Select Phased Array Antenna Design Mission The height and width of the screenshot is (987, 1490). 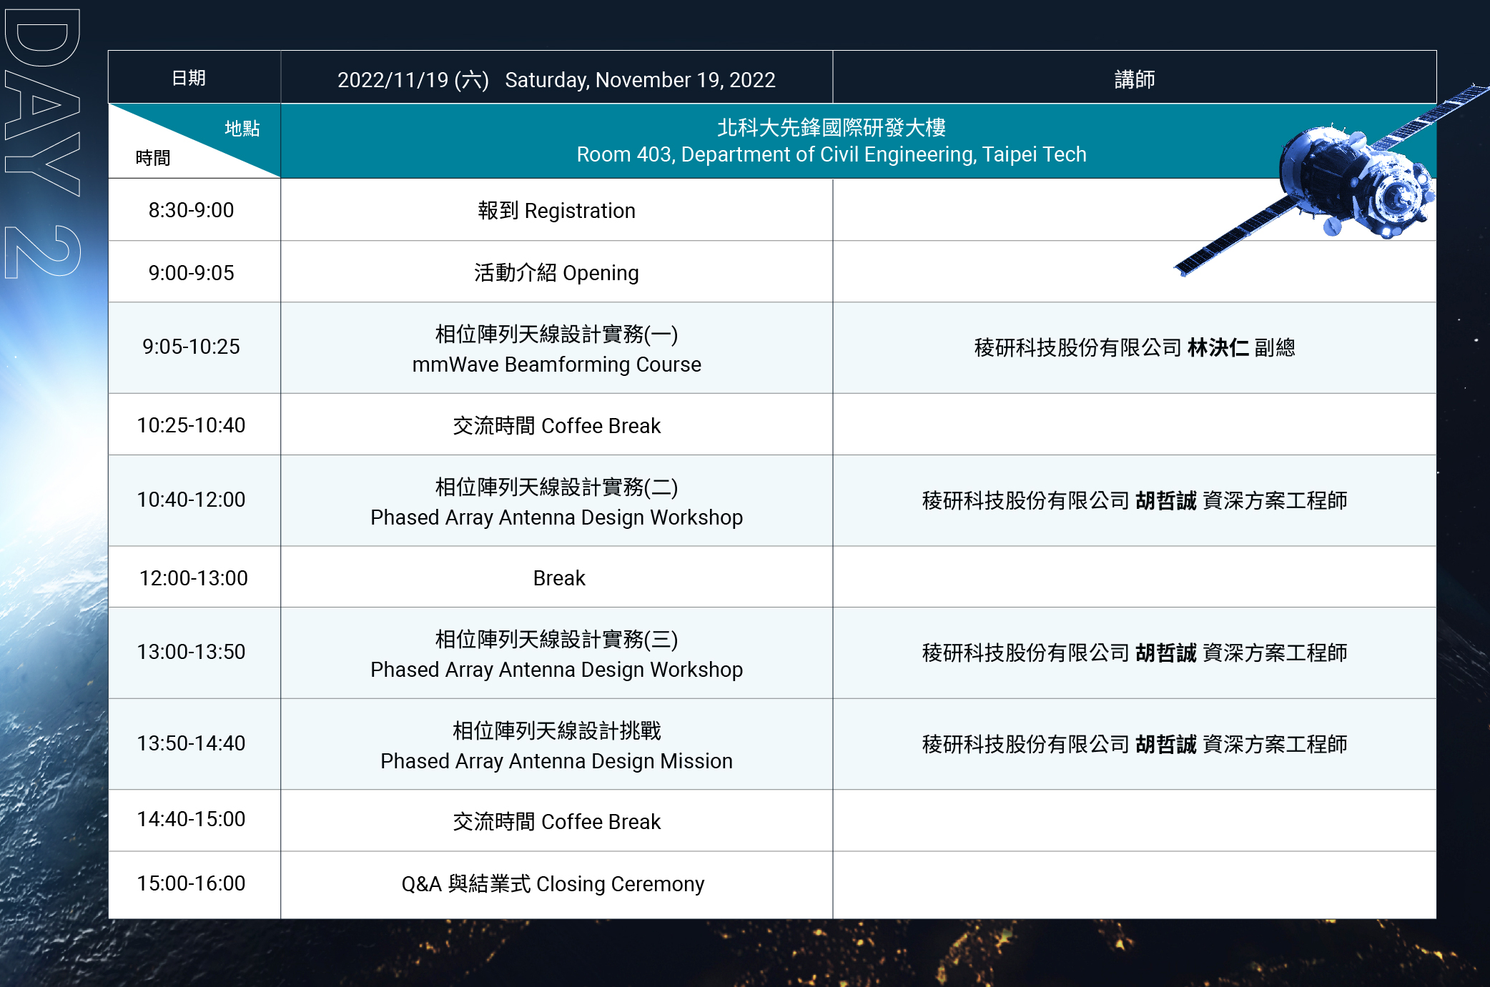point(556,761)
